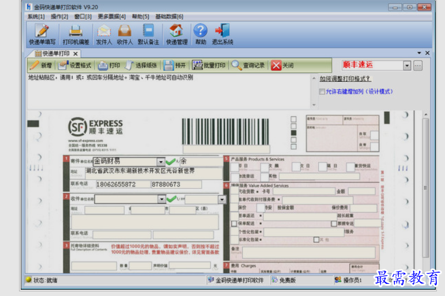Open the 发件人 sender list

[104, 35]
